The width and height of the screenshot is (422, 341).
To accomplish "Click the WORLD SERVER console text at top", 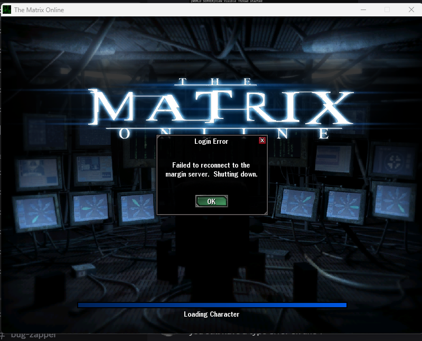I will pos(227,2).
